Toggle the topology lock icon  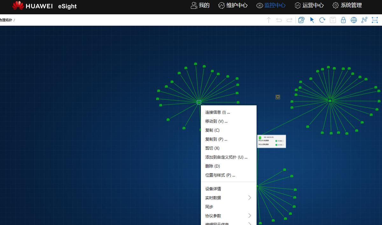(x=343, y=20)
